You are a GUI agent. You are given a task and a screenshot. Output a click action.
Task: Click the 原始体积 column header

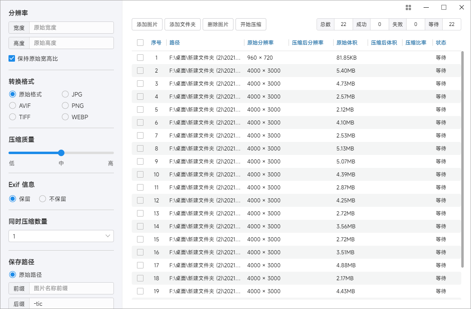click(x=347, y=43)
